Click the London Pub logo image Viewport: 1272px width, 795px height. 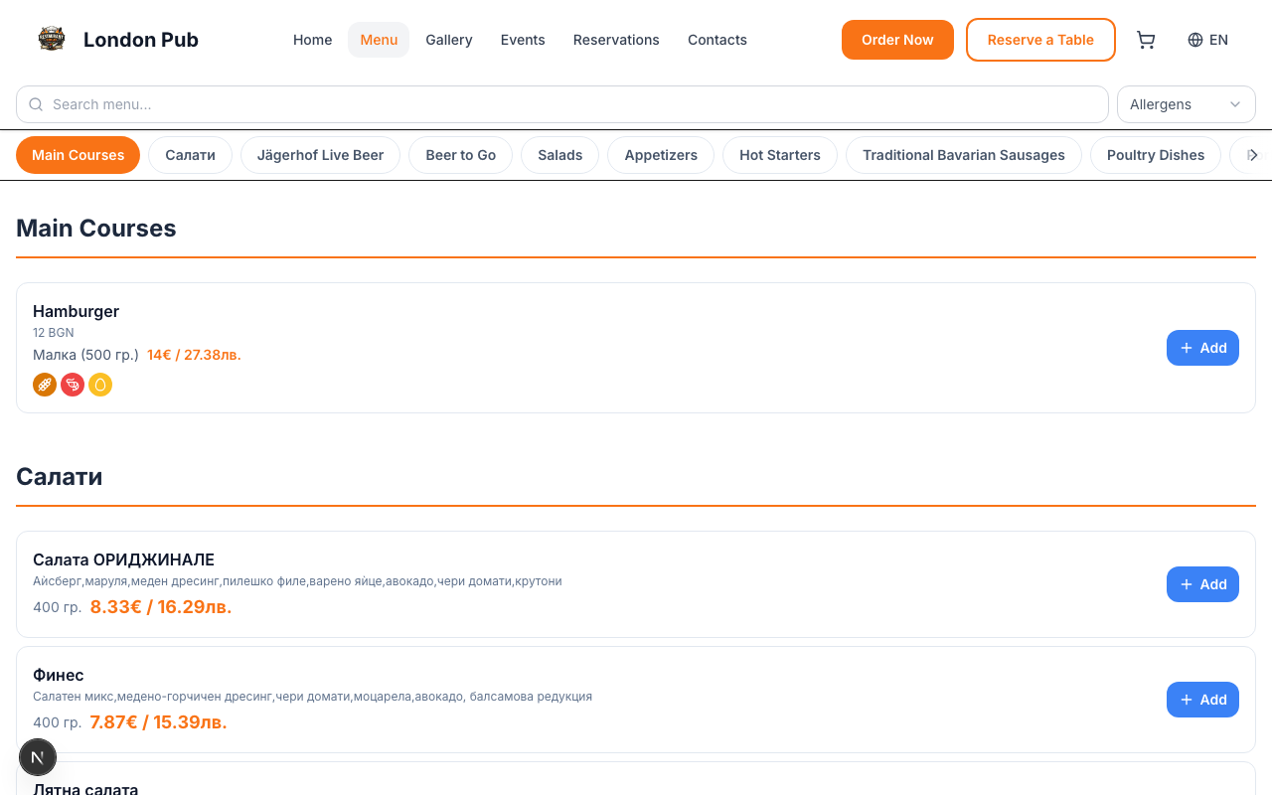click(x=52, y=40)
